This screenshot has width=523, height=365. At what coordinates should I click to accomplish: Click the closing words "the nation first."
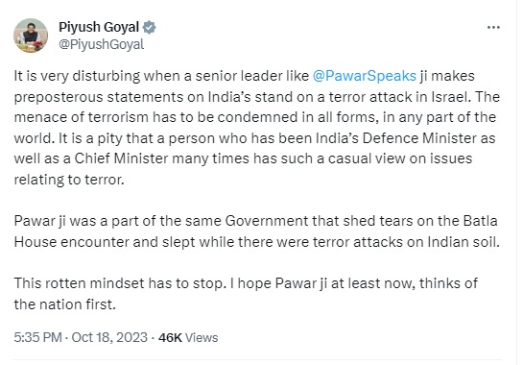click(x=64, y=304)
